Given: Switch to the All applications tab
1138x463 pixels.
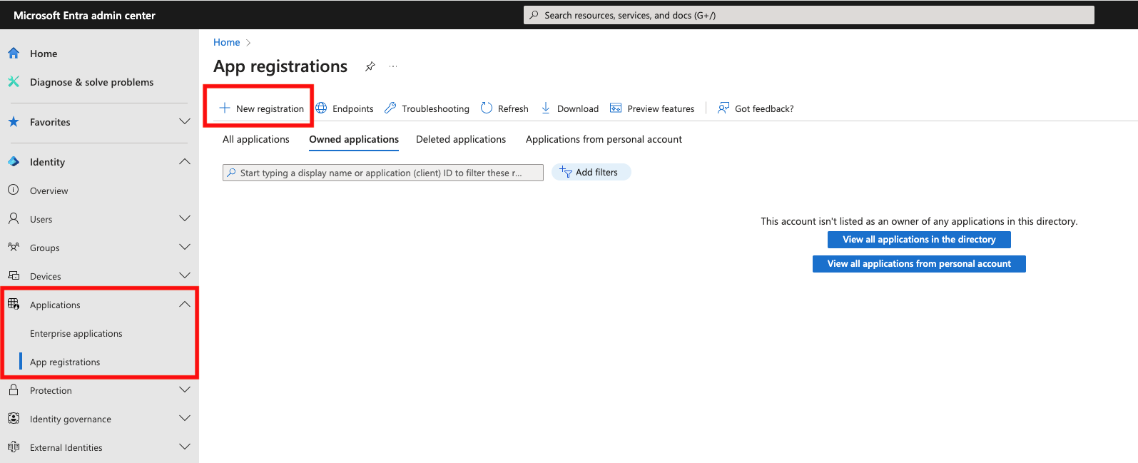Looking at the screenshot, I should coord(256,139).
